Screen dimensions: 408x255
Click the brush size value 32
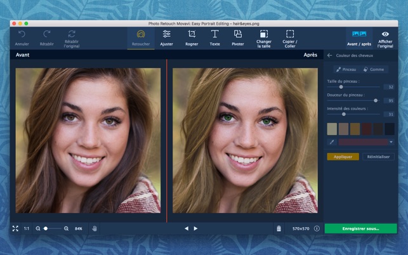389,87
